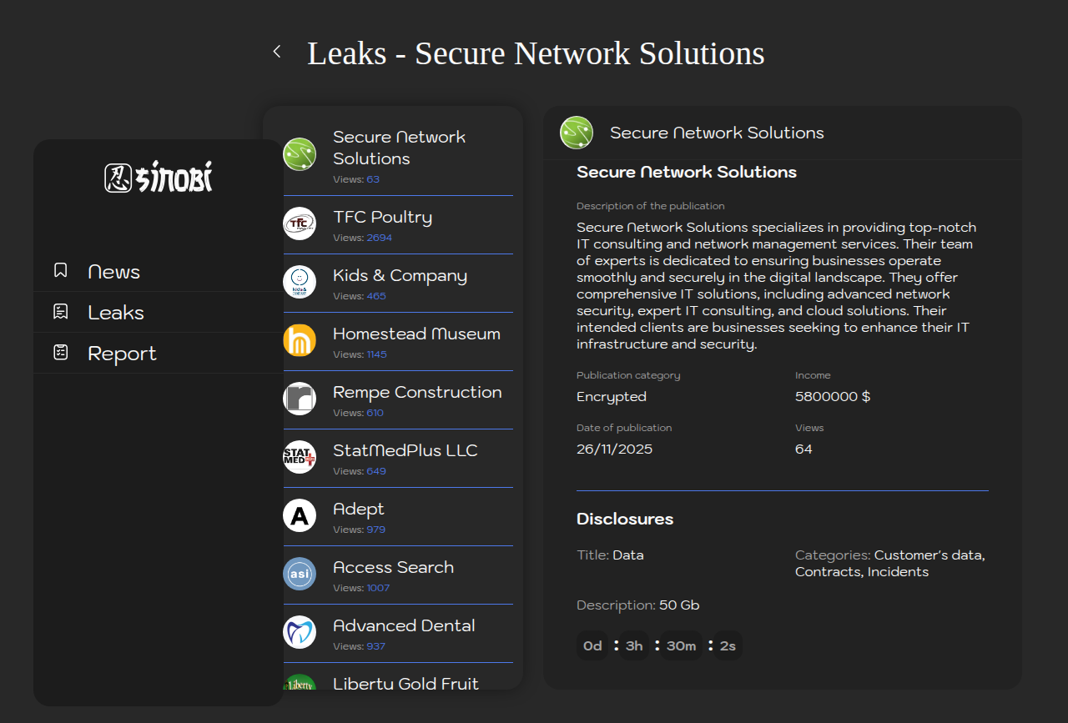Click the TFC Poultry logo icon
This screenshot has width=1068, height=723.
(300, 223)
